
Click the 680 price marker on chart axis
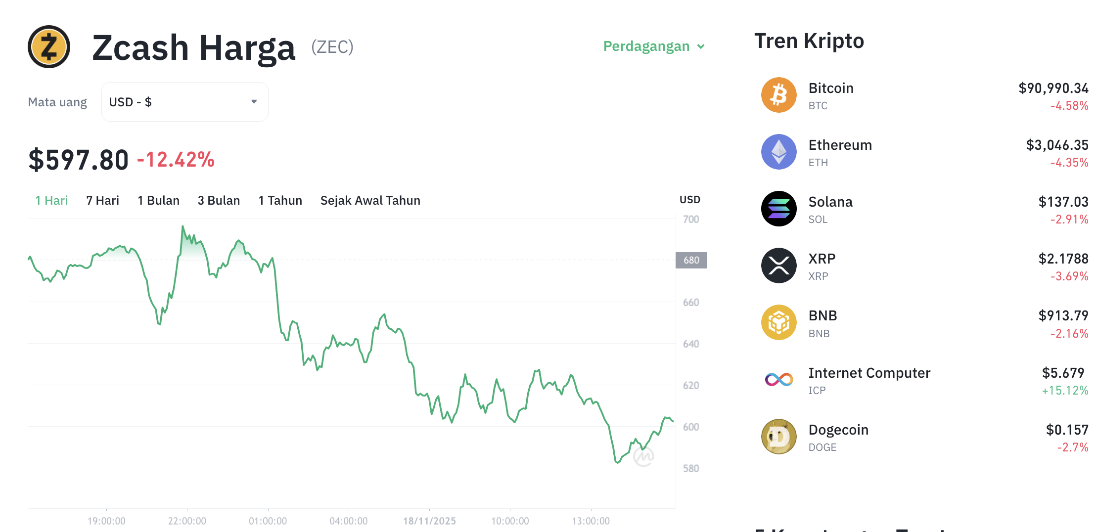pos(690,260)
